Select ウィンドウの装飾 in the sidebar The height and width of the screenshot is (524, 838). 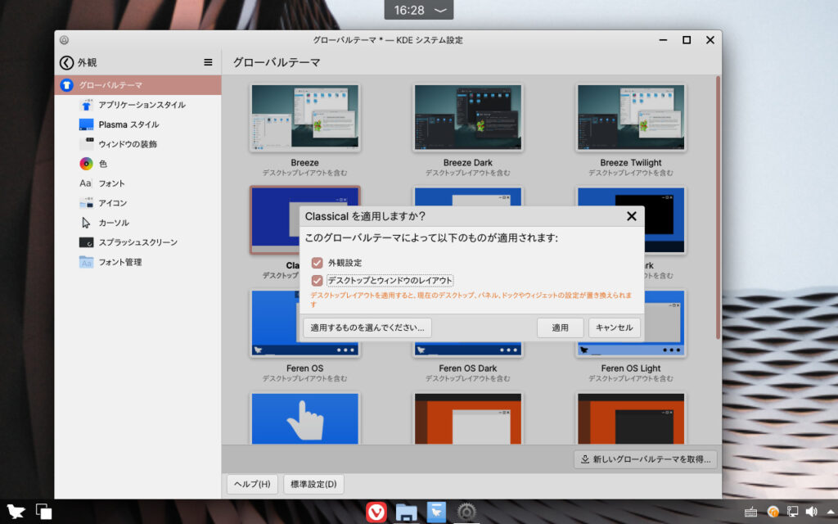coord(137,144)
